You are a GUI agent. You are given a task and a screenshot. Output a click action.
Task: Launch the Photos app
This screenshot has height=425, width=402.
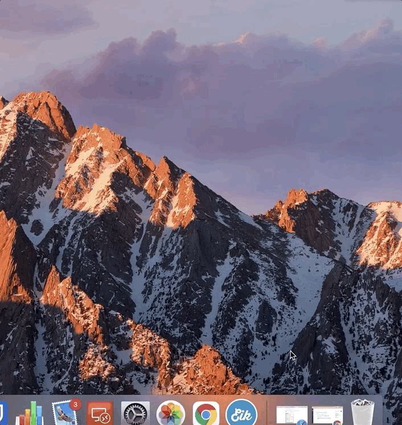171,414
